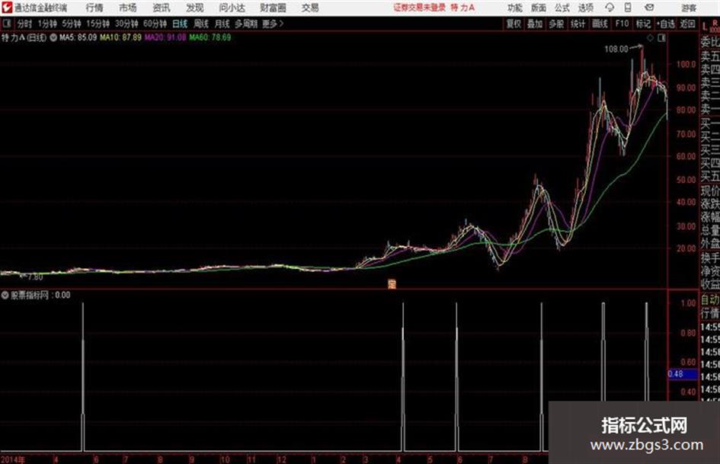Click the L icon at the right edge
720x464 pixels.
point(705,26)
